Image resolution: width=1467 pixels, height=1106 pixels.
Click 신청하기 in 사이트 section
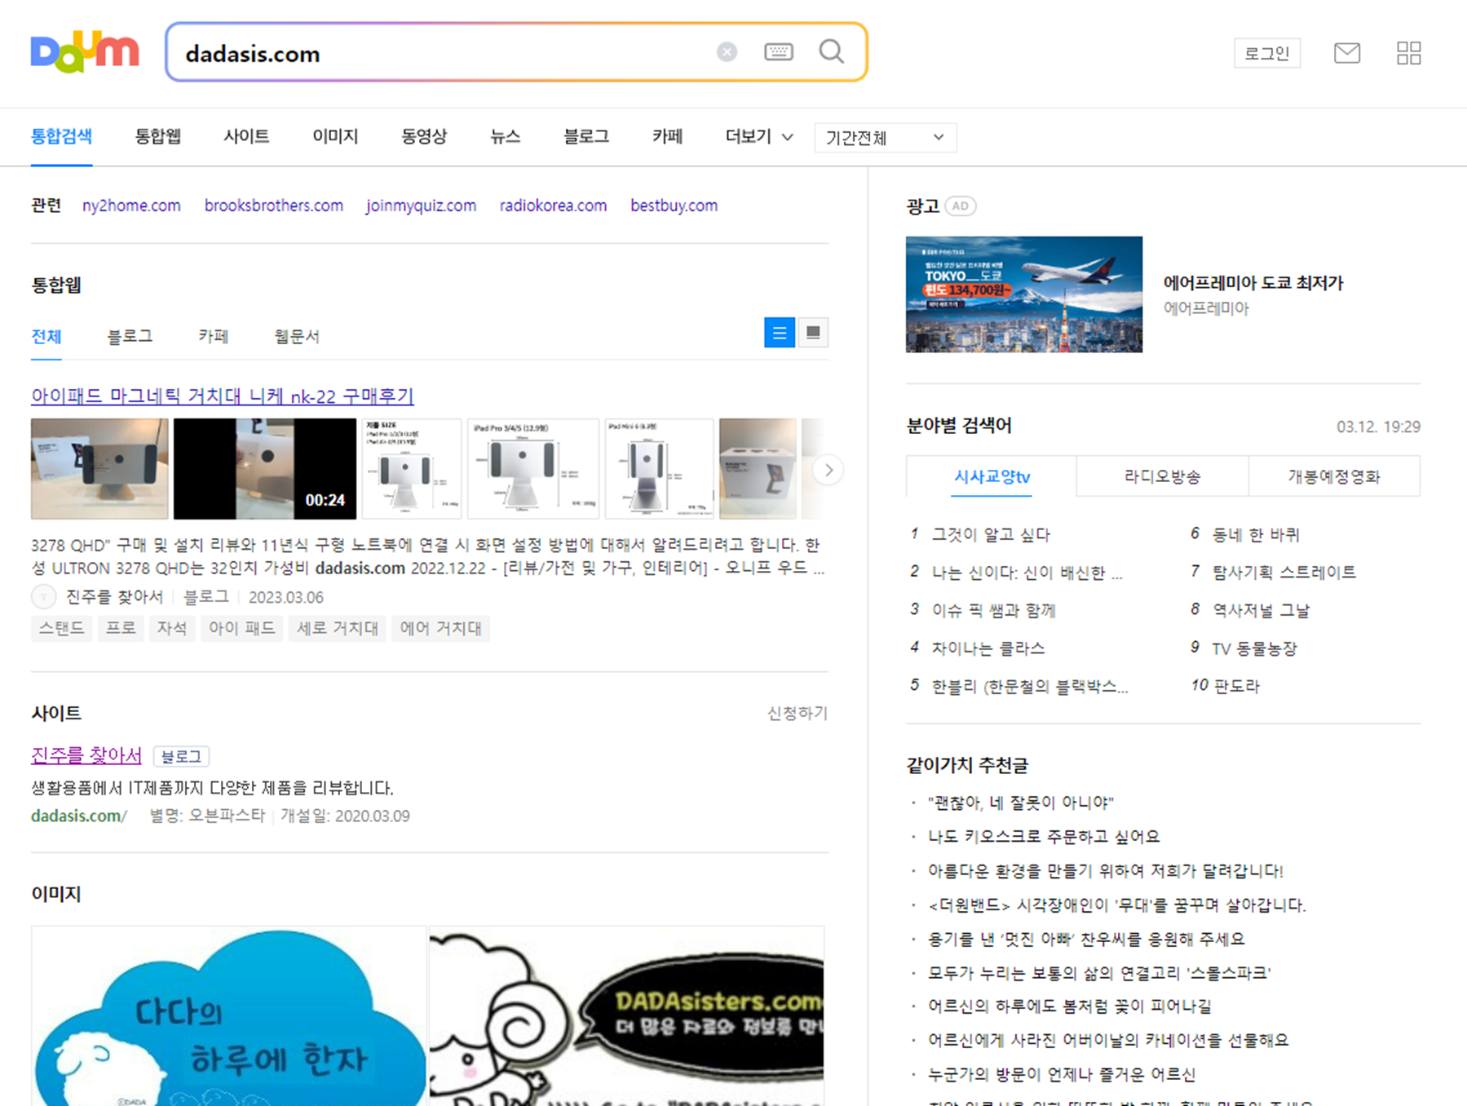coord(798,714)
